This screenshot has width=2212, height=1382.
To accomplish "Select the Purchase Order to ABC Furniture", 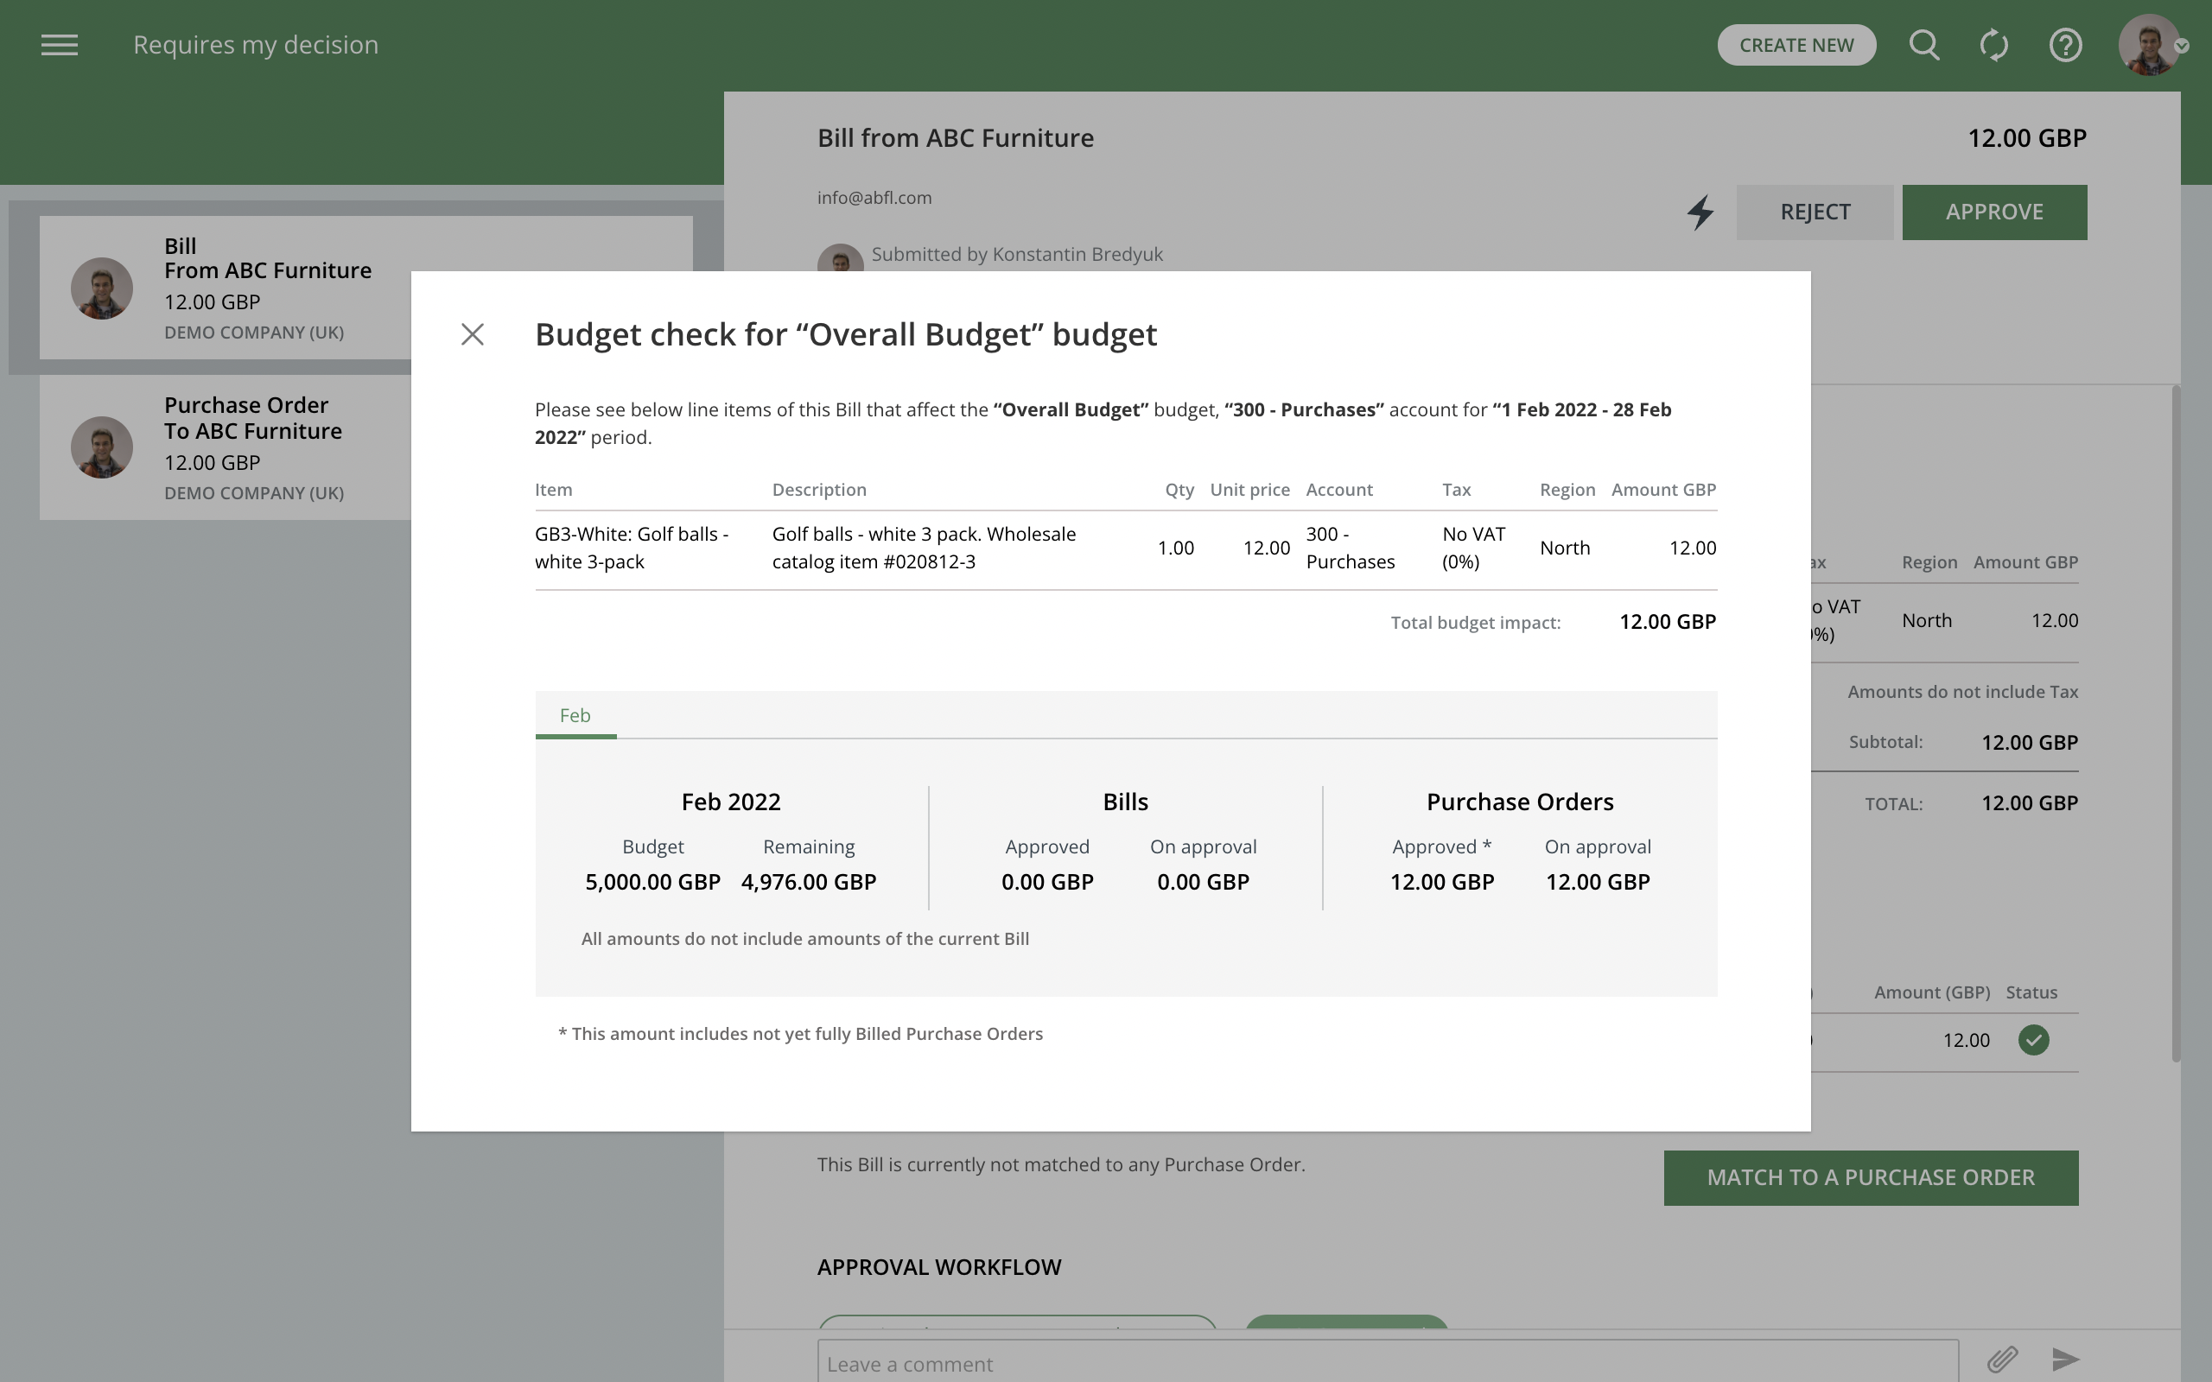I will tap(253, 447).
